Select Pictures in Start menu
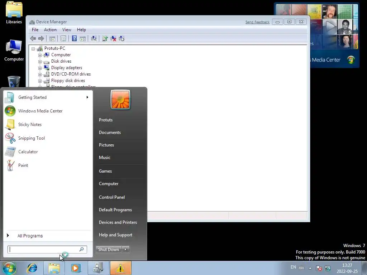Screen dimensions: 367x275 coord(106,145)
